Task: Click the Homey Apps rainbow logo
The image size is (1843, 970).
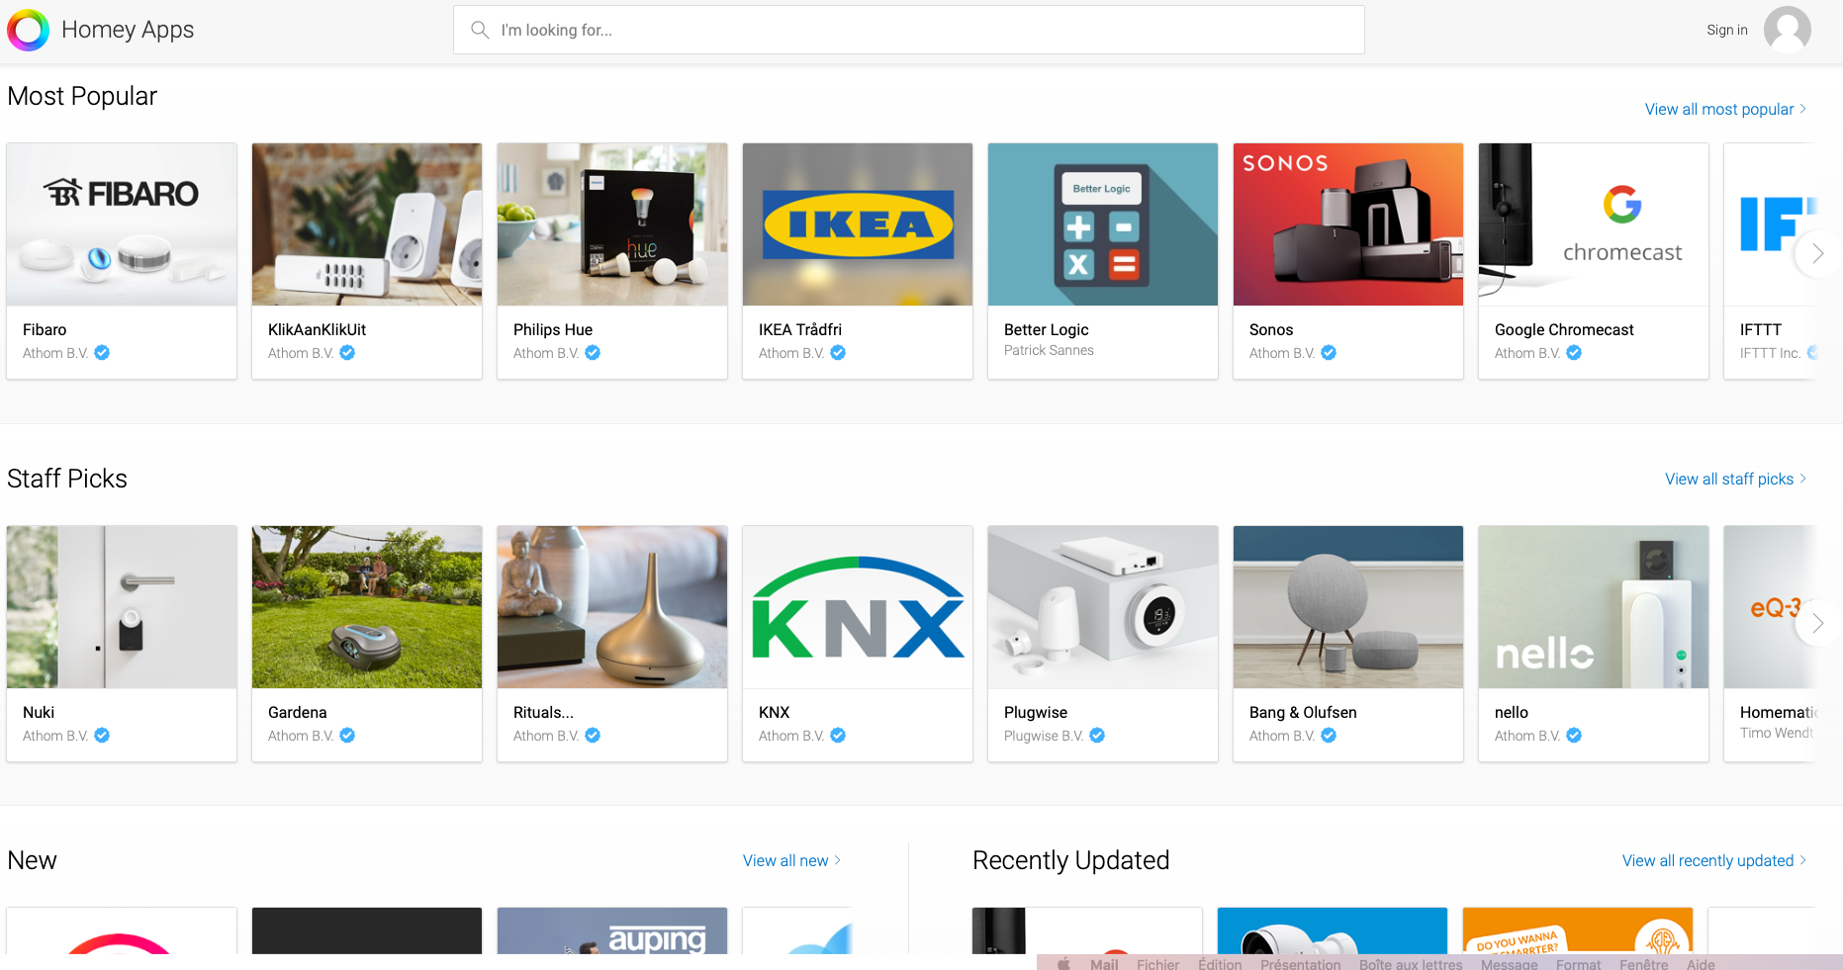Action: pos(29,30)
